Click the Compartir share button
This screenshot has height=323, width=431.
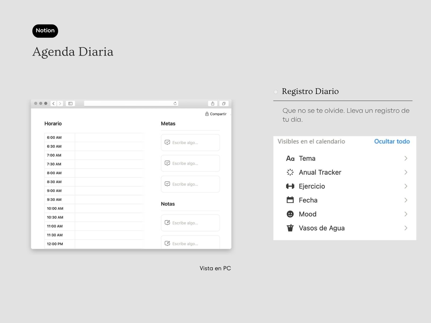click(x=216, y=114)
